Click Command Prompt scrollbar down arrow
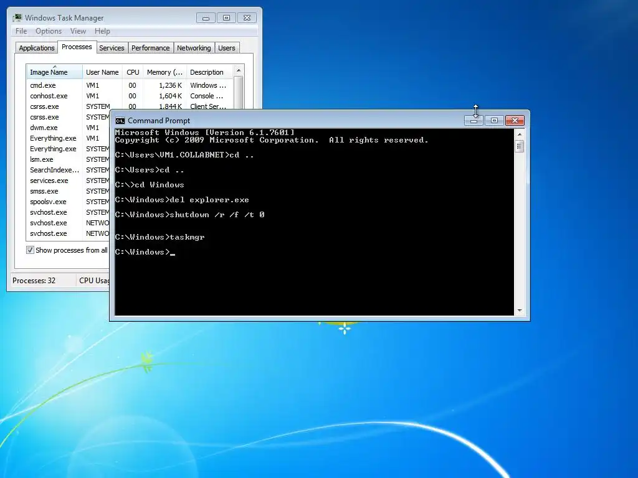Viewport: 638px width, 478px height. [519, 311]
